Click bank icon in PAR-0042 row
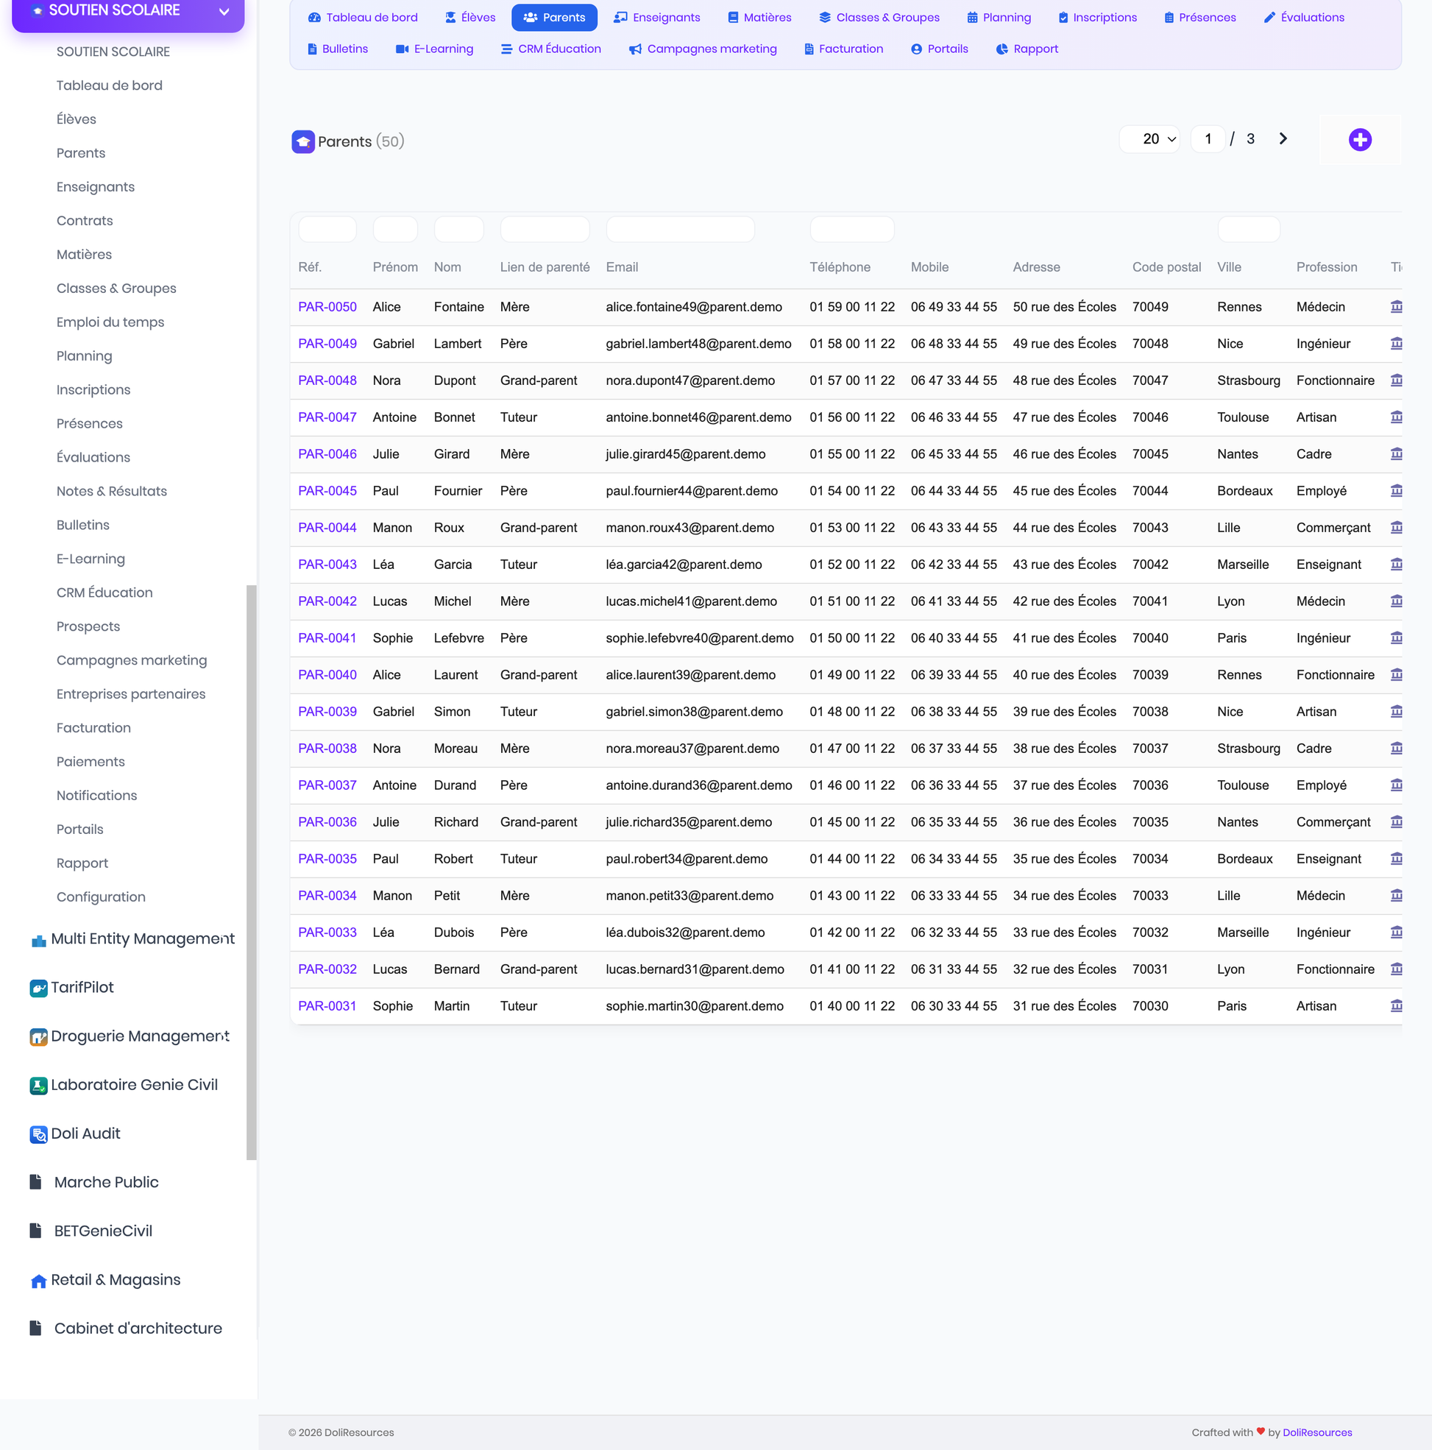 pyautogui.click(x=1396, y=601)
